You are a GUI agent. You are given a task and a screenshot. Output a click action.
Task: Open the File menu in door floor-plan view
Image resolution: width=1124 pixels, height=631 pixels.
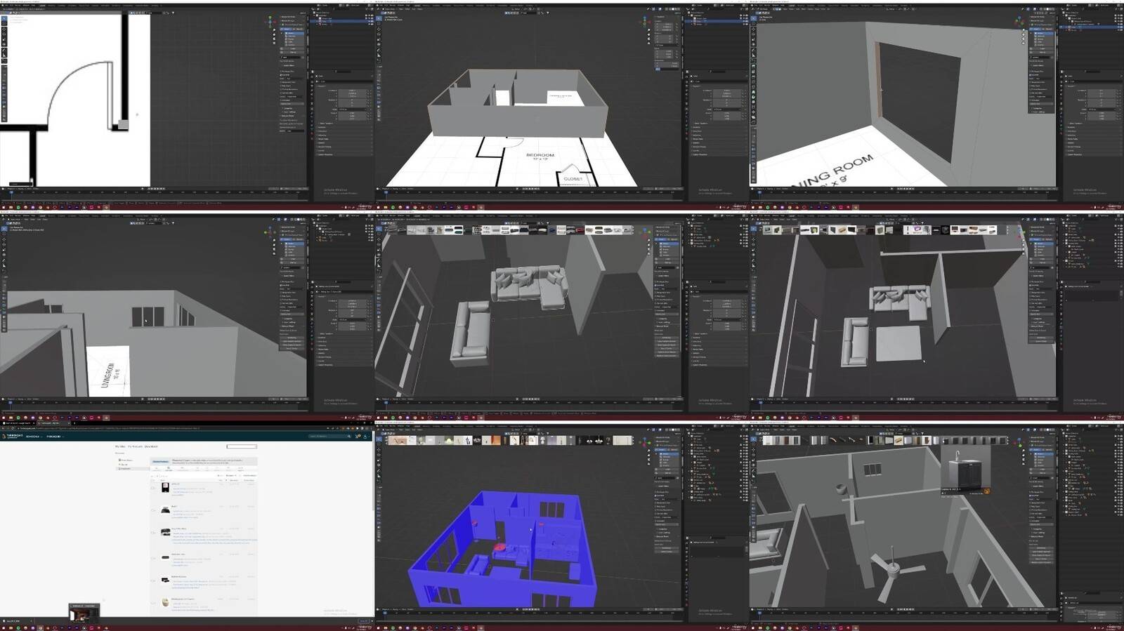click(x=5, y=6)
